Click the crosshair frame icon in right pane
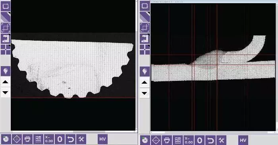Image resolution: width=278 pixels, height=145 pixels. tap(145, 28)
